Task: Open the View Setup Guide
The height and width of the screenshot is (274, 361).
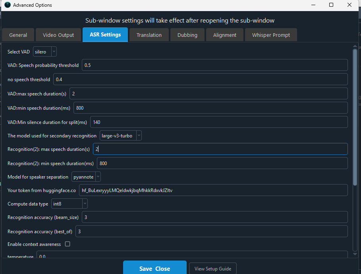Action: [213, 268]
